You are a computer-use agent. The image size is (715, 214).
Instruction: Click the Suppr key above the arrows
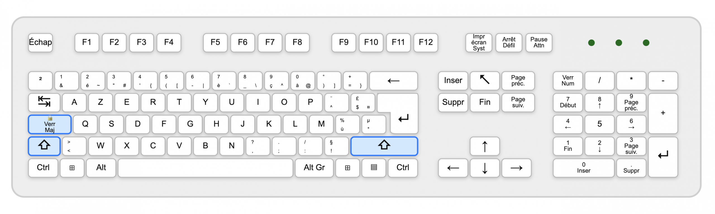click(453, 102)
